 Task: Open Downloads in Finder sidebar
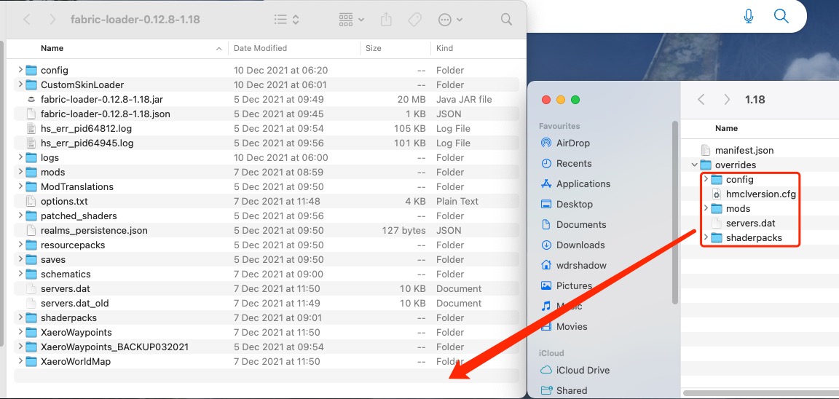580,245
